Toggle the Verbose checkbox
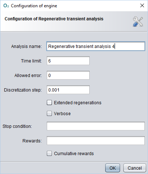 (x=49, y=113)
